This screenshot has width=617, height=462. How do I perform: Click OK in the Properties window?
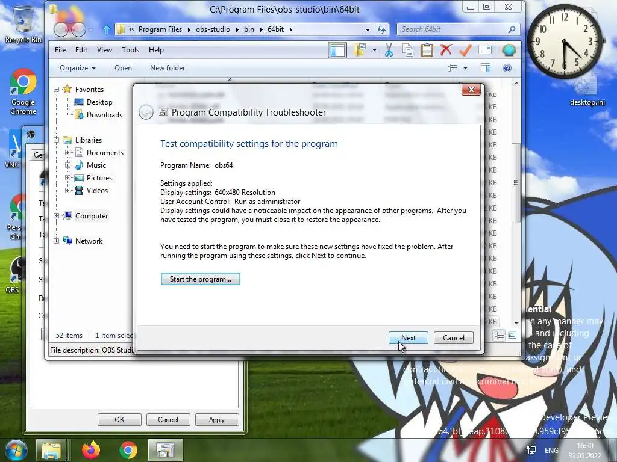pos(119,419)
